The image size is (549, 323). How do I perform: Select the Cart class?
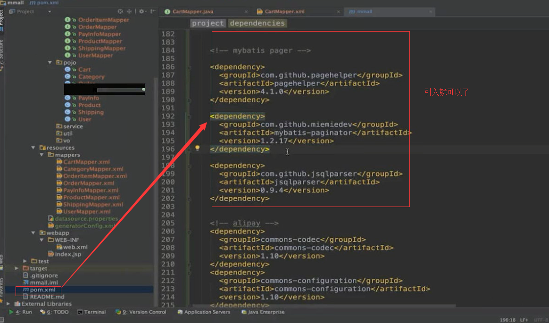tap(84, 70)
